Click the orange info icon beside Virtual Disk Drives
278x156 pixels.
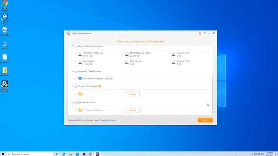[x=99, y=86]
